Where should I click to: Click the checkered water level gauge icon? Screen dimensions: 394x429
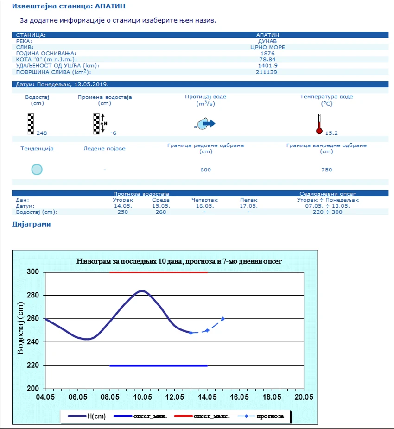[31, 124]
